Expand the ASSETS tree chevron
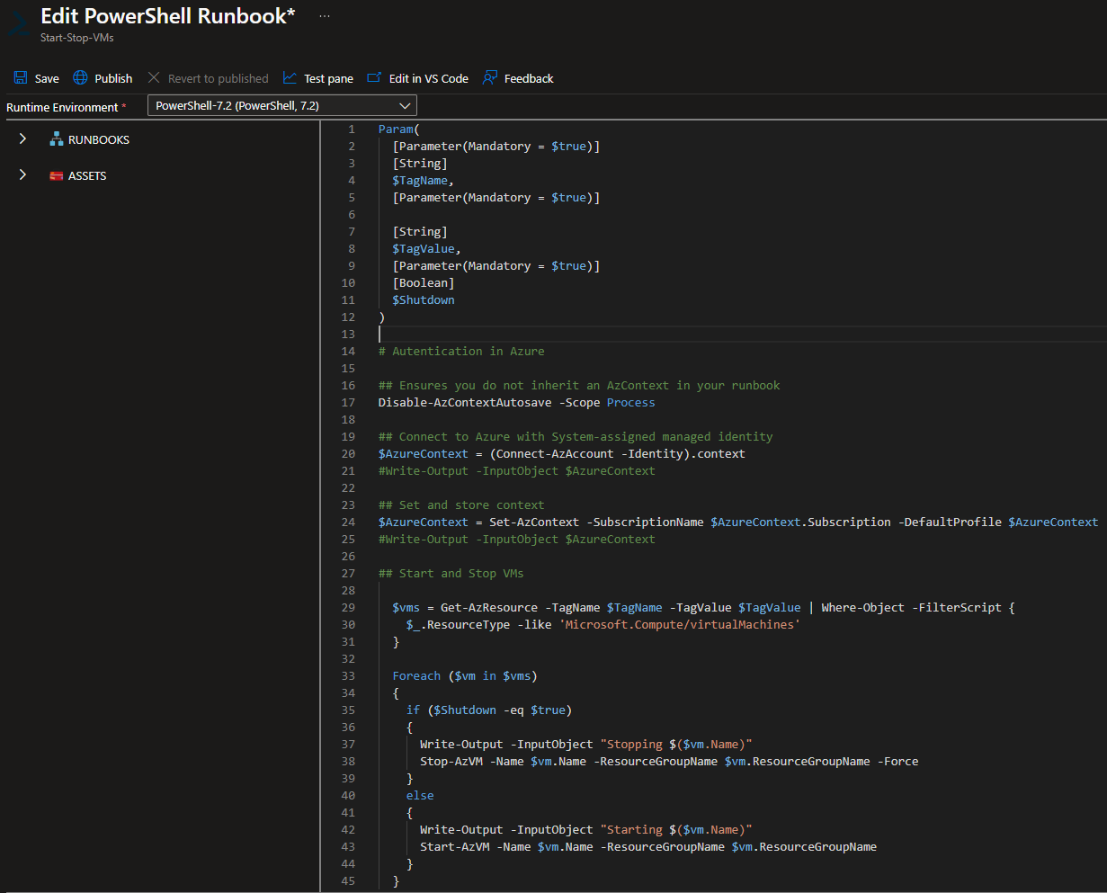This screenshot has height=893, width=1107. pos(22,175)
